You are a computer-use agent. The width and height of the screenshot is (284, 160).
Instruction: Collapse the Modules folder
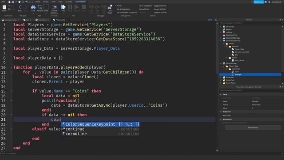[x=227, y=46]
